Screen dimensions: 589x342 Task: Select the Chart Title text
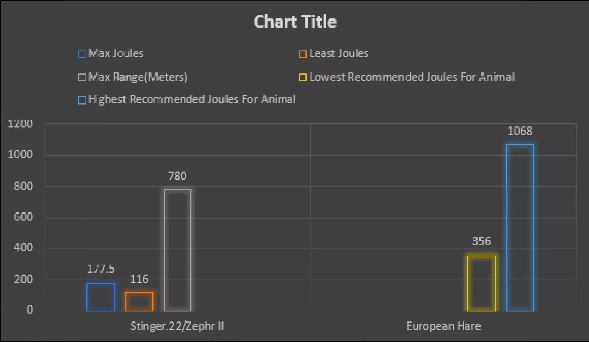[295, 22]
